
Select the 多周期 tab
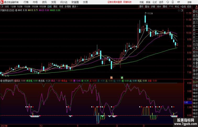click(68, 7)
